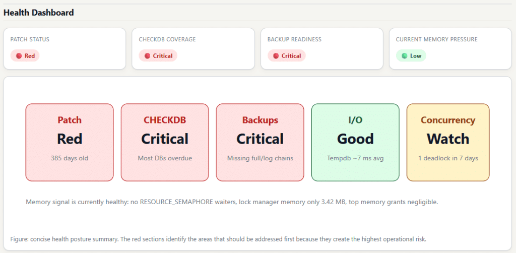Click the large Critical value in CHECKDB tile
The width and height of the screenshot is (516, 253).
[165, 139]
